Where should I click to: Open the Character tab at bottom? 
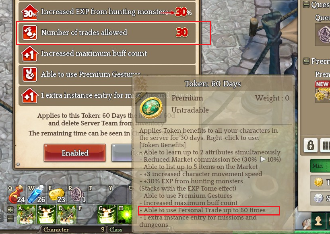pos(74,230)
